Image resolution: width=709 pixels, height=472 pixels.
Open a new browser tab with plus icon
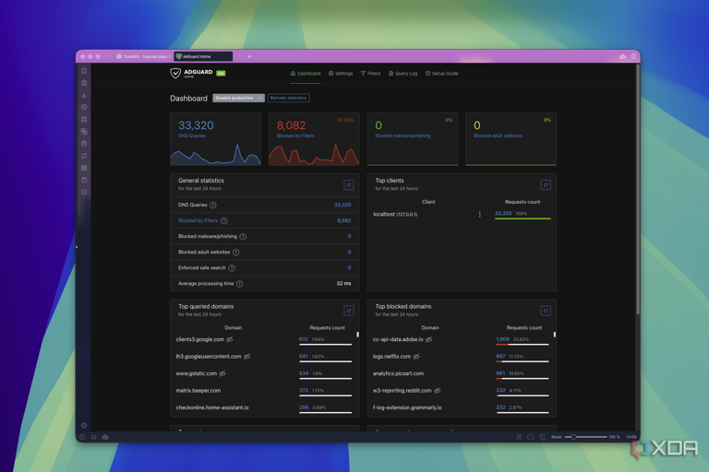click(x=249, y=56)
